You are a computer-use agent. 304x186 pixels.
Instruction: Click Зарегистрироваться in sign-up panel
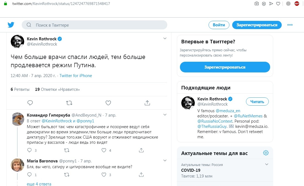coord(225,67)
